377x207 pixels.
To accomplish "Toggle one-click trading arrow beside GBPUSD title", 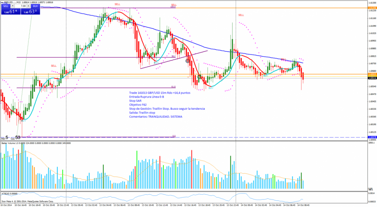I will 2,2.
